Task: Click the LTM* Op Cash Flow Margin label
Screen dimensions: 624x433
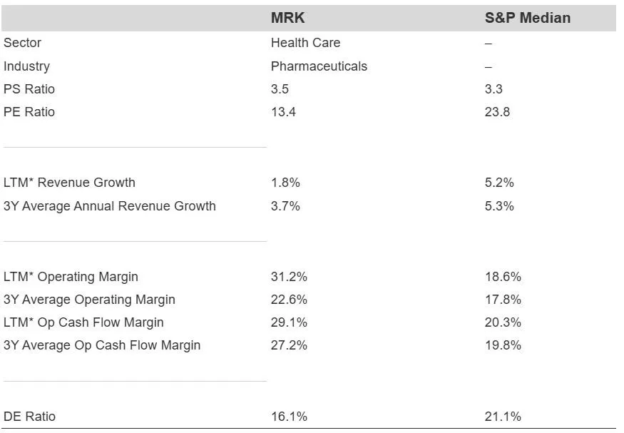Action: pyautogui.click(x=83, y=322)
